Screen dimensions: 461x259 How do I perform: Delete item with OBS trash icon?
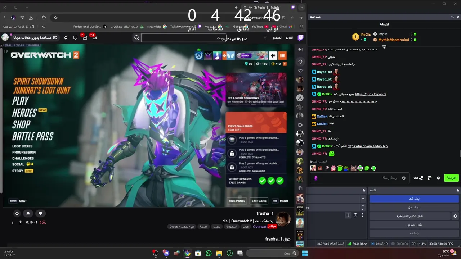coord(355,215)
